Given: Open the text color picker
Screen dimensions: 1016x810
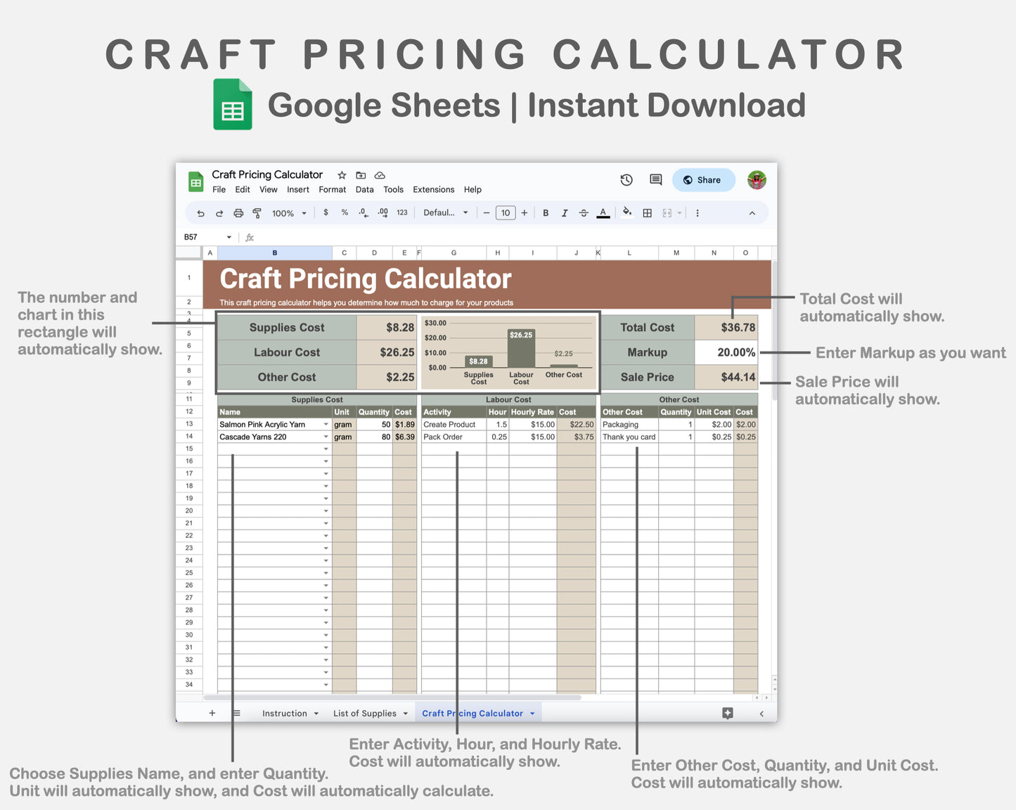Looking at the screenshot, I should pos(603,212).
